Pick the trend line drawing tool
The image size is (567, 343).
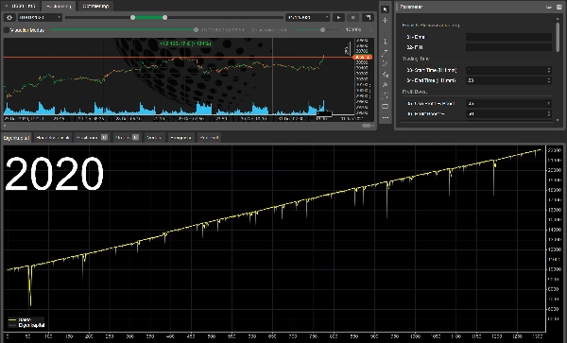pos(386,53)
